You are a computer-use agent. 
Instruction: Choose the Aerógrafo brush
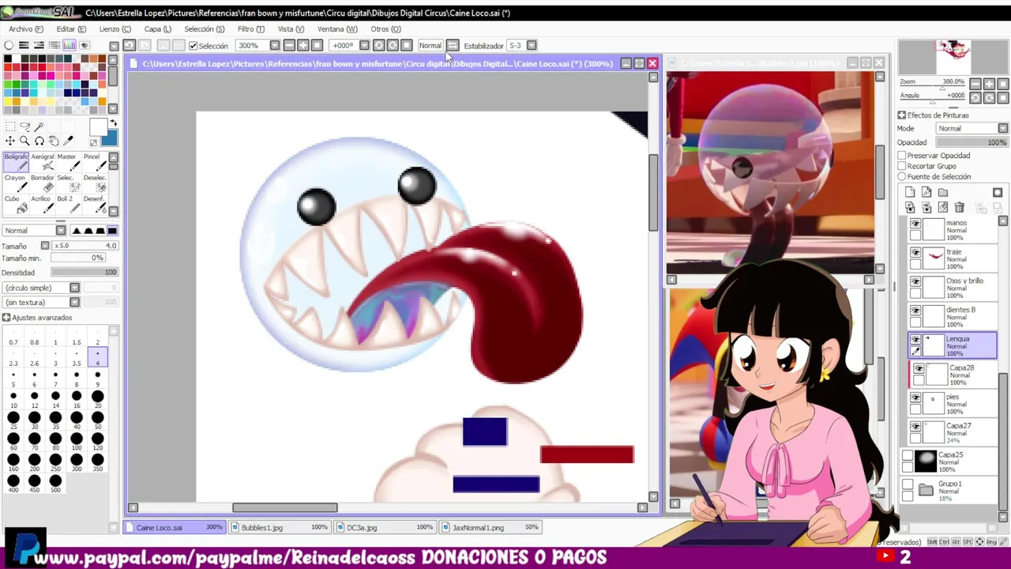[43, 162]
